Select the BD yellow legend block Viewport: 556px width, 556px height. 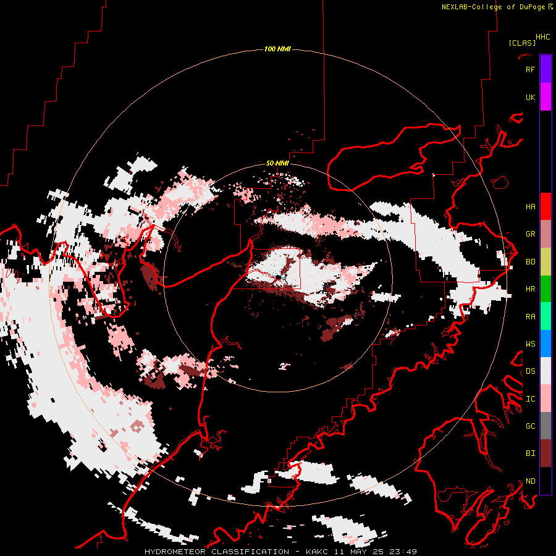click(x=545, y=261)
